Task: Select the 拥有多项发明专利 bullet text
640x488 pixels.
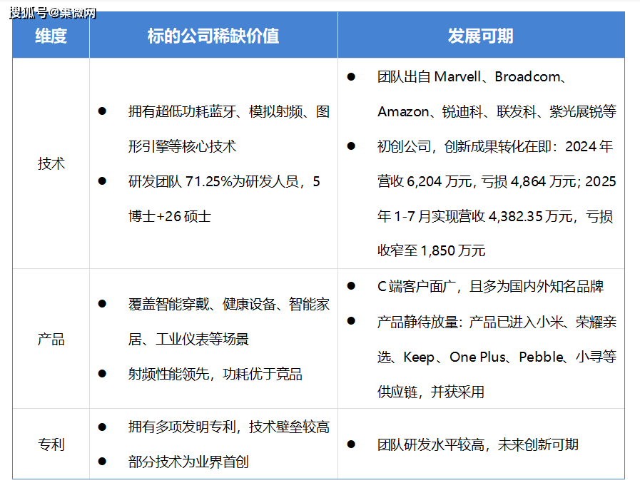Action: click(x=228, y=427)
